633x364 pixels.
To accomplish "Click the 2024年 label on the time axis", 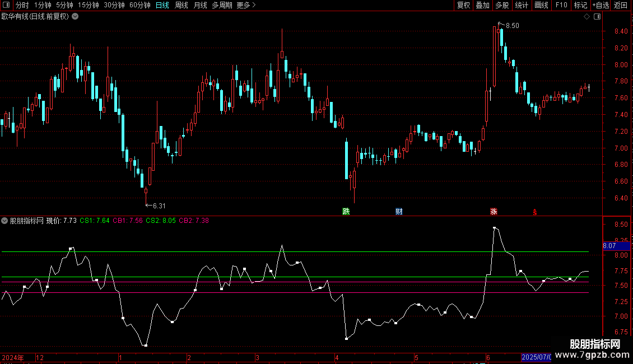I will (13, 357).
